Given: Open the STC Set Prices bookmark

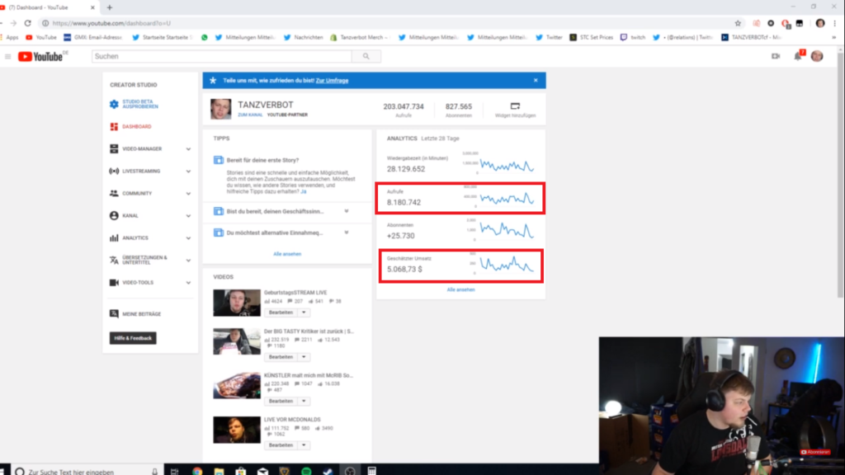Looking at the screenshot, I should click(x=591, y=37).
